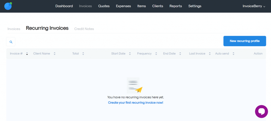Click the Start Date column header

(x=118, y=54)
